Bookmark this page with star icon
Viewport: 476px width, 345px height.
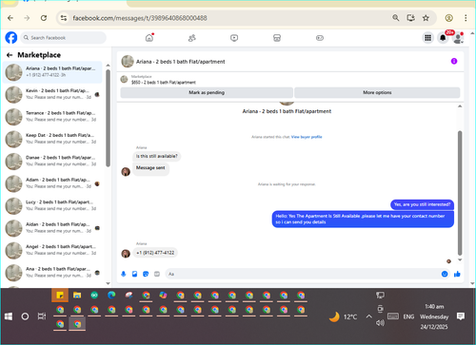426,18
